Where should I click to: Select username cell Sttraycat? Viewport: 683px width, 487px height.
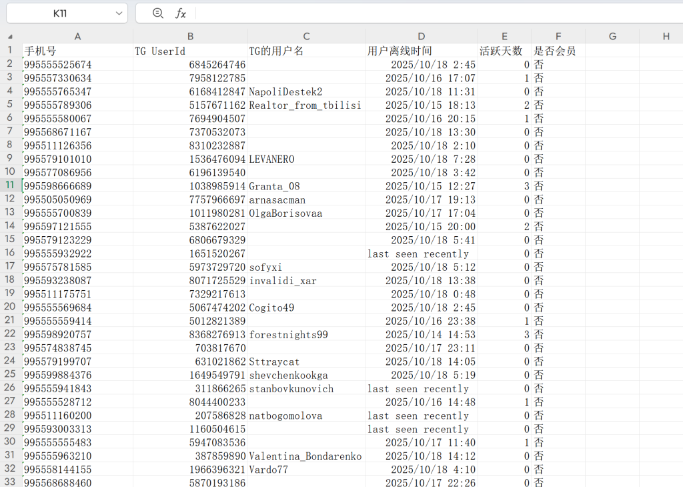click(x=306, y=361)
